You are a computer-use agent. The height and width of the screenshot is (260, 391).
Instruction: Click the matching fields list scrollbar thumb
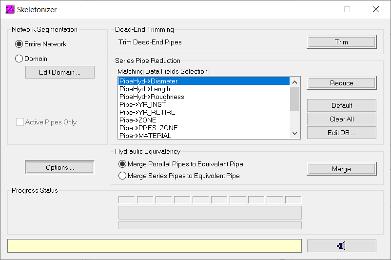pos(295,99)
